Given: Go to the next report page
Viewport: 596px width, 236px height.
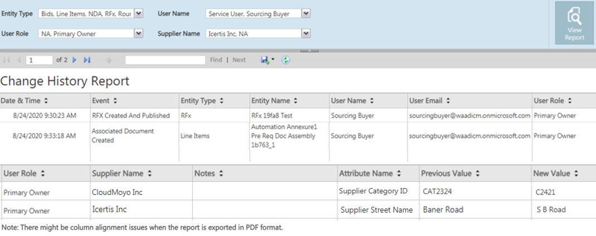Looking at the screenshot, I should (x=75, y=60).
